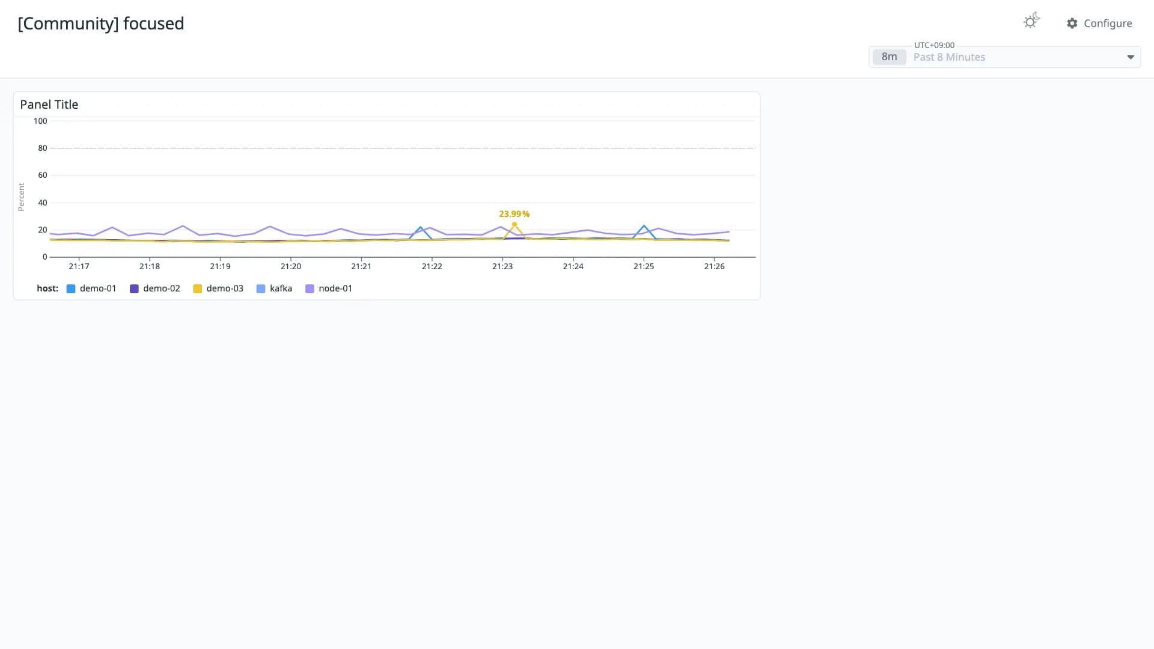The image size is (1154, 649).
Task: Open the Configure menu label
Action: tap(1108, 23)
